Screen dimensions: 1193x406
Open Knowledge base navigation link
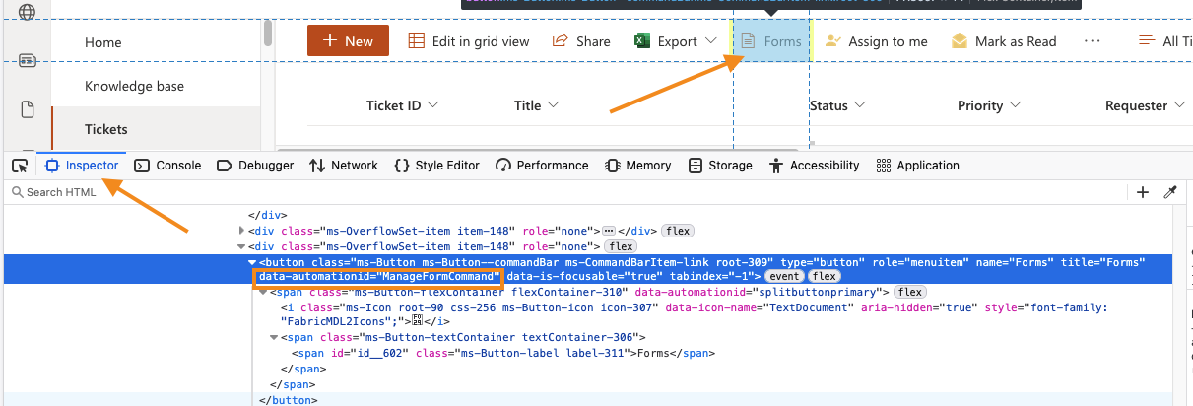[x=134, y=86]
